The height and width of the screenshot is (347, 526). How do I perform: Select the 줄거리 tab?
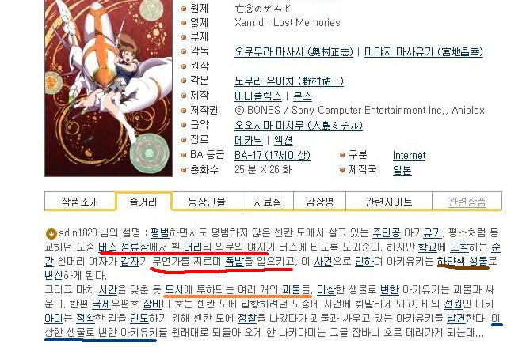[x=143, y=202]
